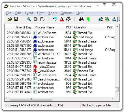Click the Time of Day column header
The width and height of the screenshot is (124, 112).
(19, 27)
